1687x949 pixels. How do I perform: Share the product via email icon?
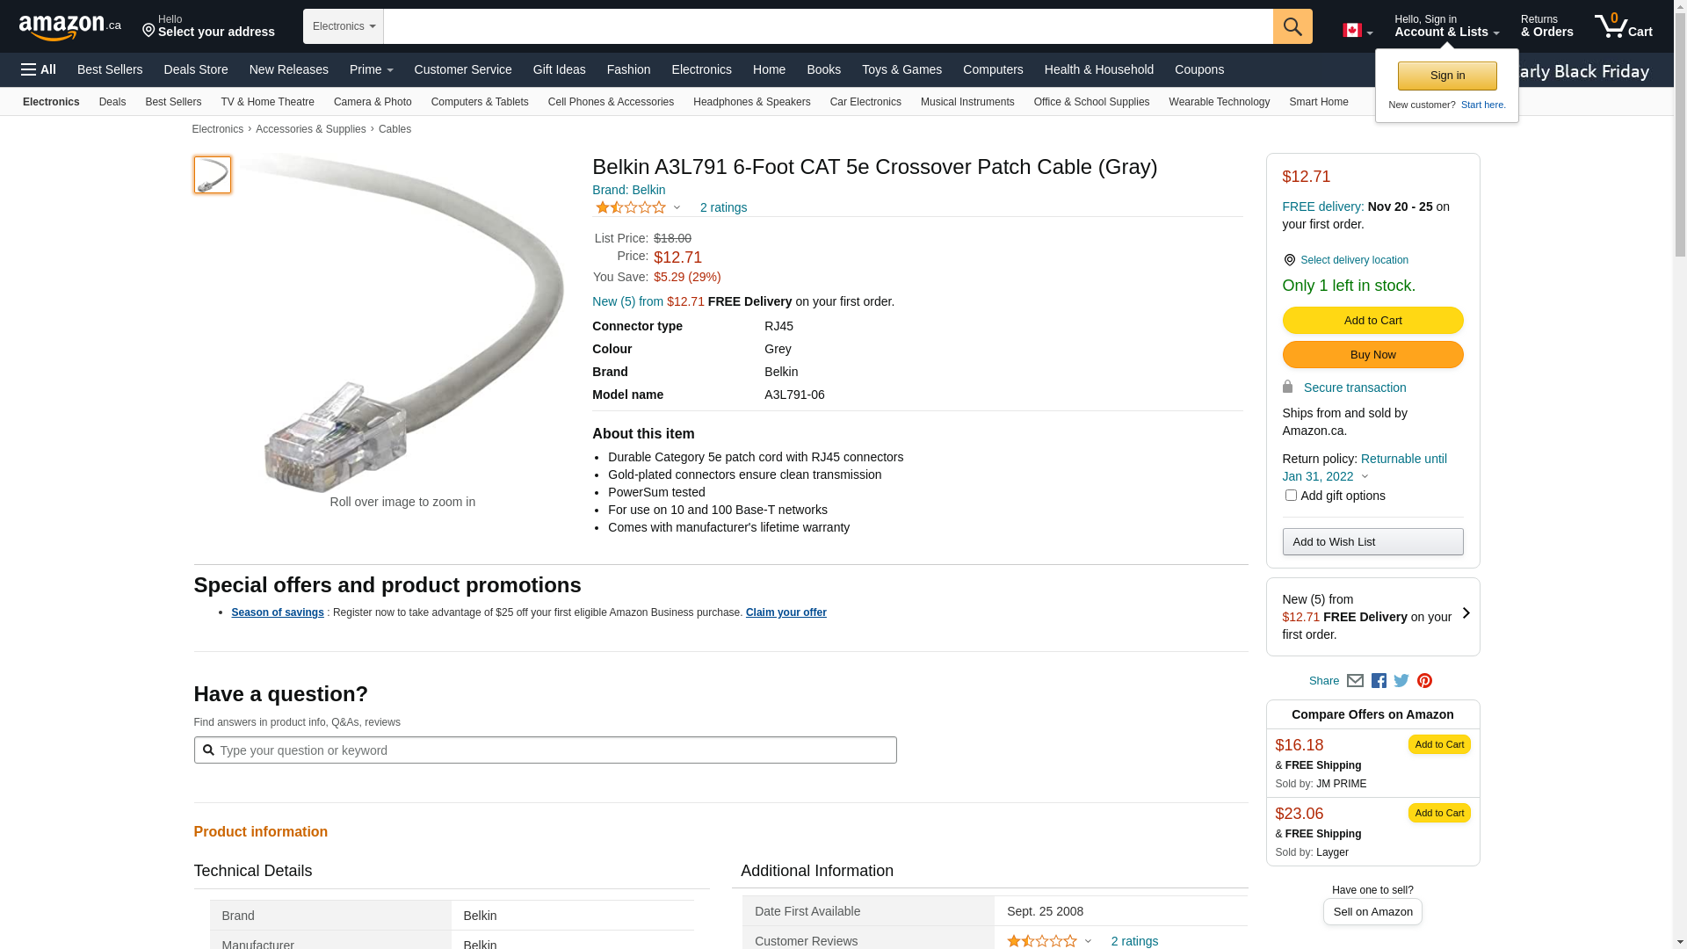coord(1355,681)
